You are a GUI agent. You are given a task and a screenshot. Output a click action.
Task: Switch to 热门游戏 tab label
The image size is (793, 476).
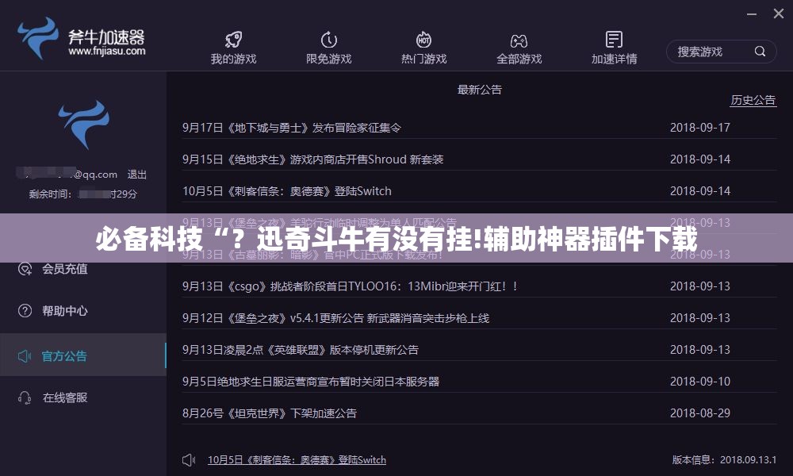tap(423, 59)
